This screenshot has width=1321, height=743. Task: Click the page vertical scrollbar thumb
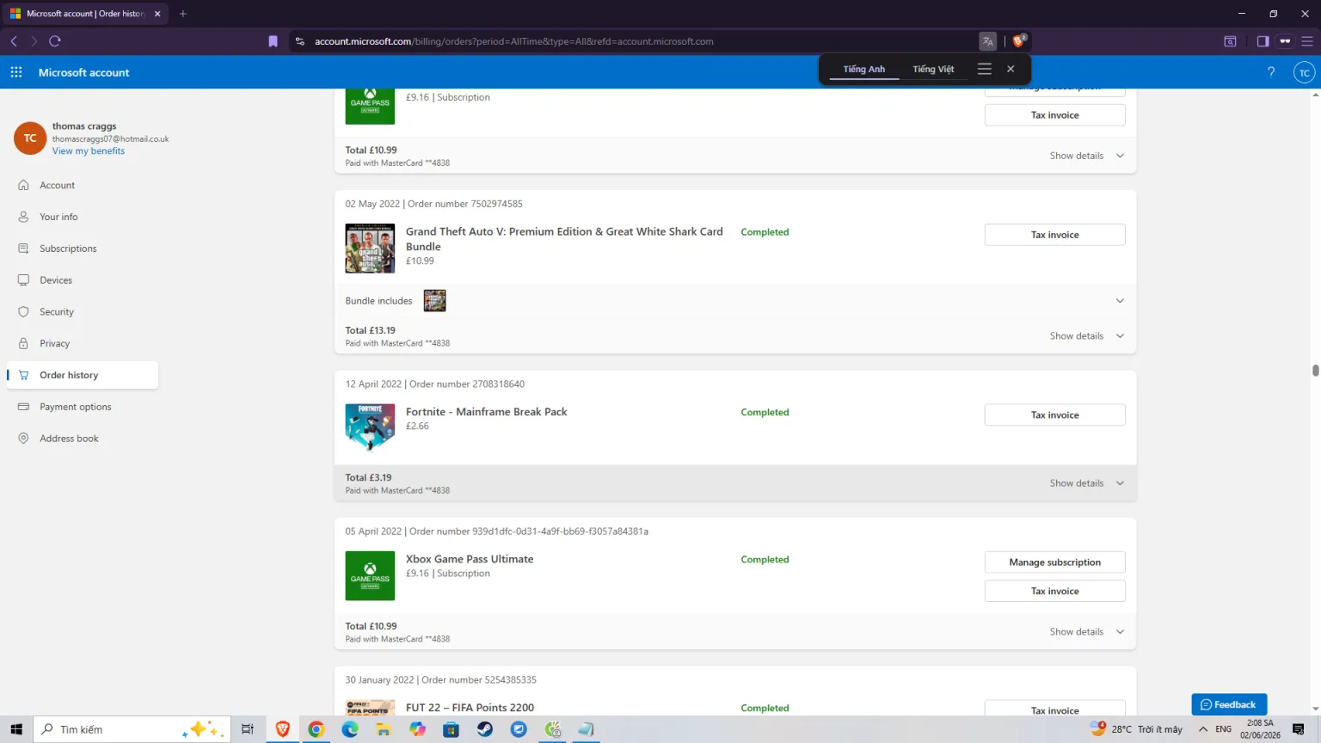tap(1315, 371)
